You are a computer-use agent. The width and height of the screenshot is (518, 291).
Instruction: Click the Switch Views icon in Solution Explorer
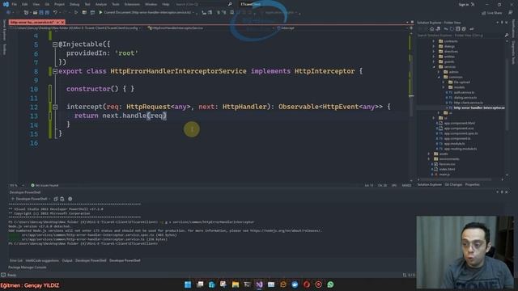pyautogui.click(x=438, y=29)
